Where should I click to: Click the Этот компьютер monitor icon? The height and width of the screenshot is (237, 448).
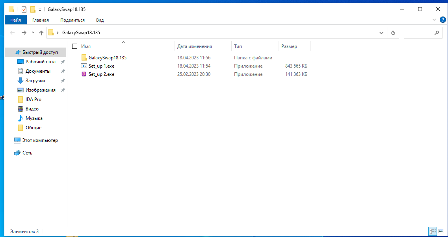tap(17, 140)
